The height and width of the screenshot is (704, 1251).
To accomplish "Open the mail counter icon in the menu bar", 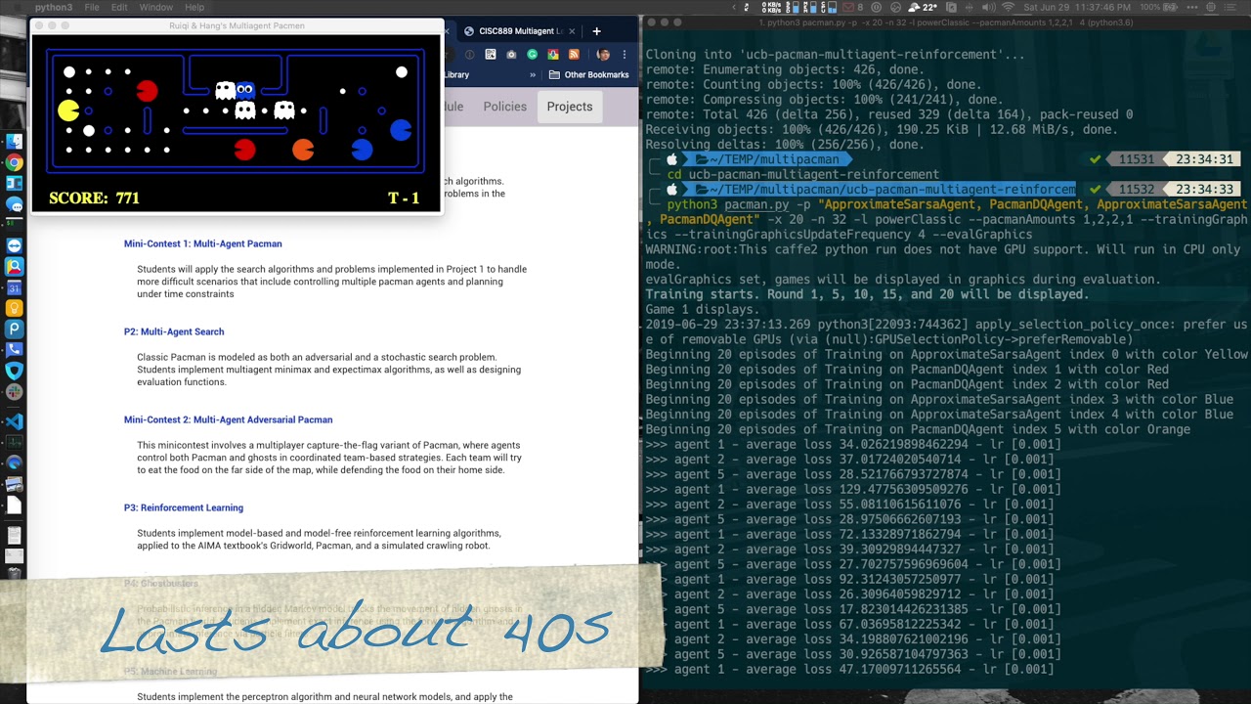I will pos(854,7).
